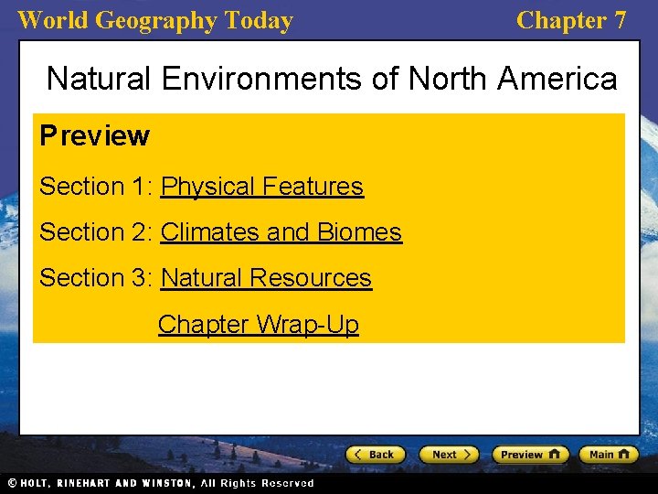The image size is (658, 494).
Task: Click the 'Section 1:' label
Action: pos(96,186)
